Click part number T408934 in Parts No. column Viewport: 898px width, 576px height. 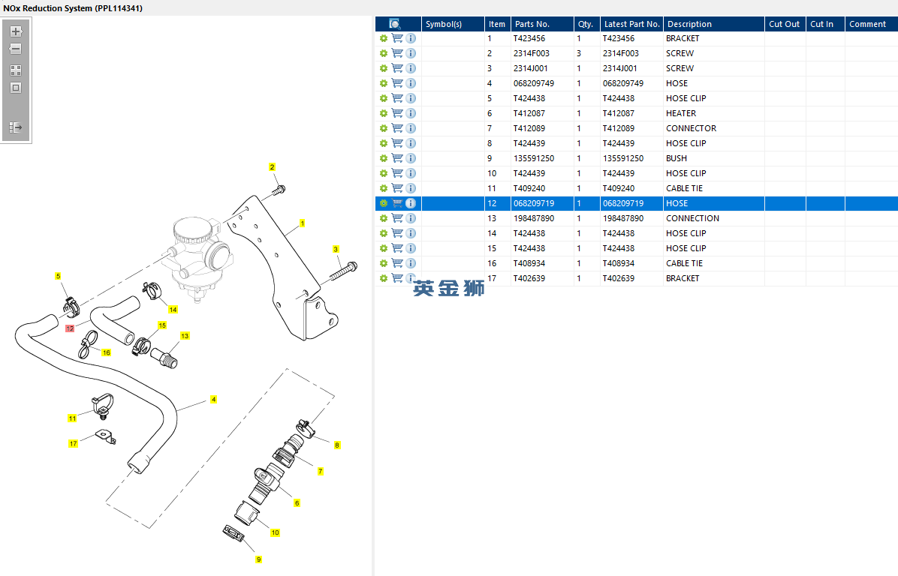coord(529,263)
